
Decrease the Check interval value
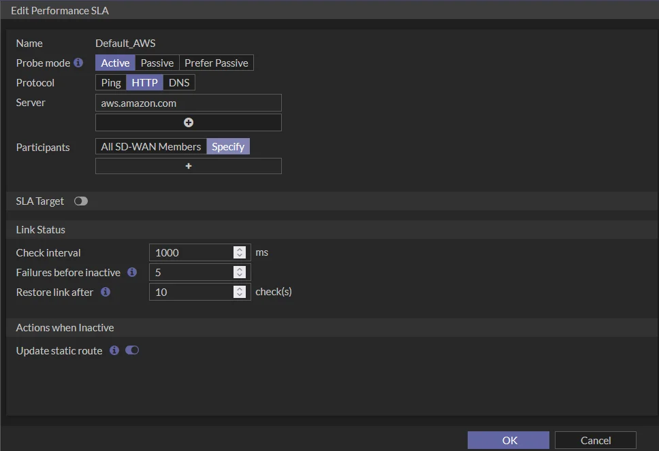click(240, 255)
